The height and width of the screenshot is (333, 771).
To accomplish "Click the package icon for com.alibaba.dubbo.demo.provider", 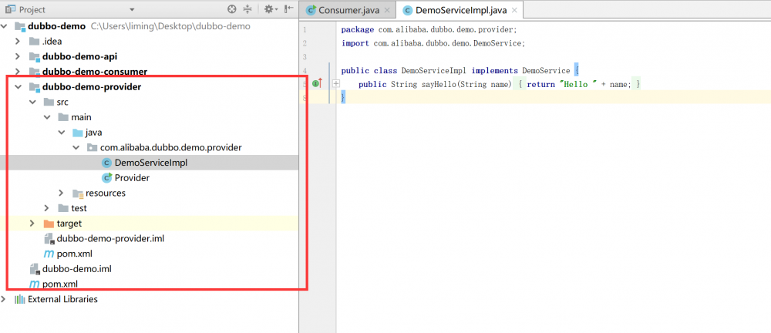I will pos(92,147).
